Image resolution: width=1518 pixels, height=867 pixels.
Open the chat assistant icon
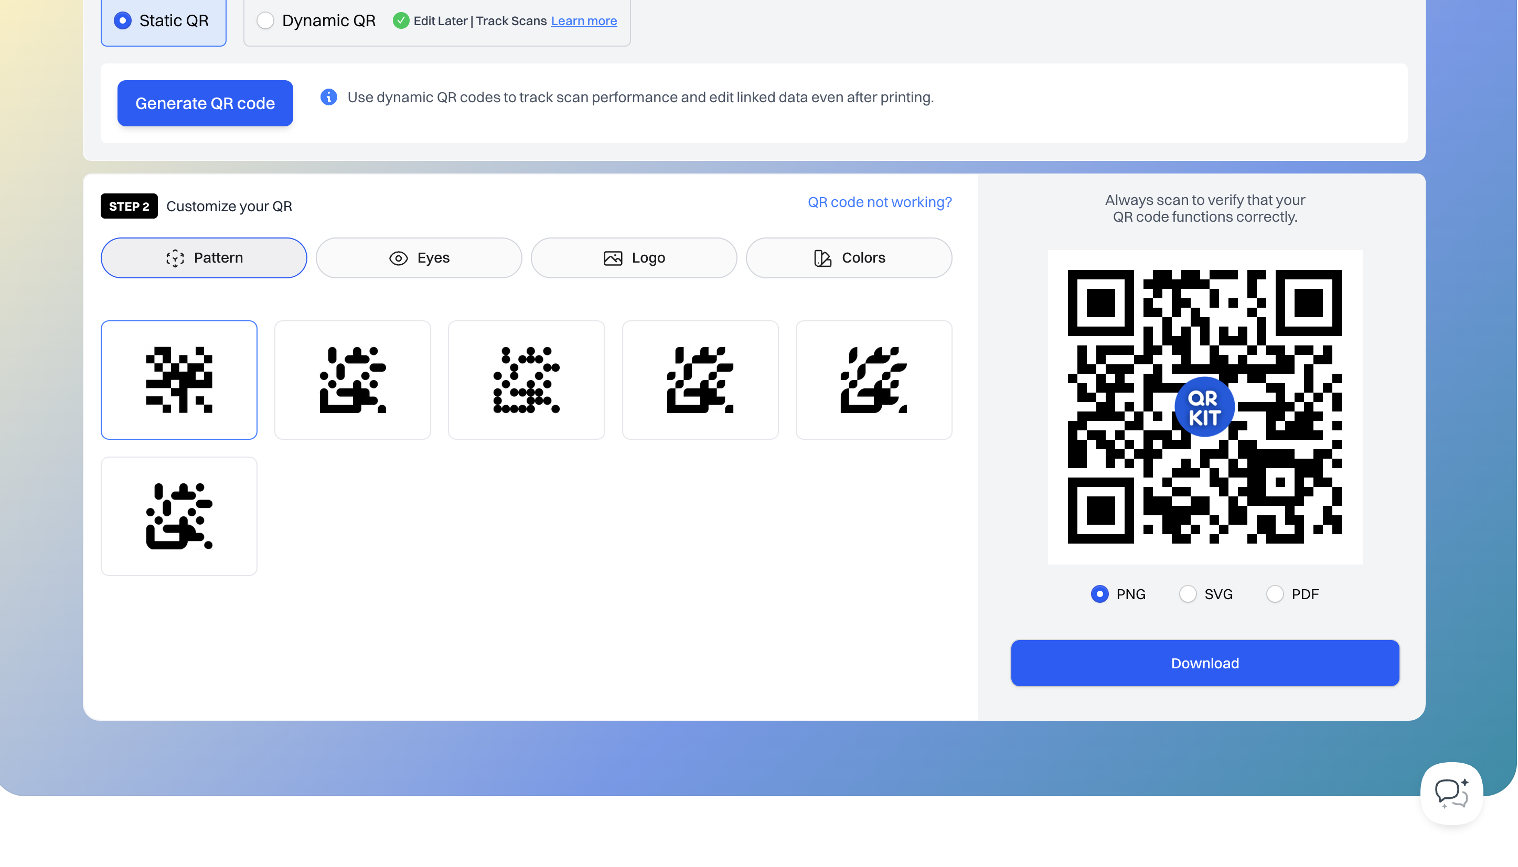[1451, 793]
